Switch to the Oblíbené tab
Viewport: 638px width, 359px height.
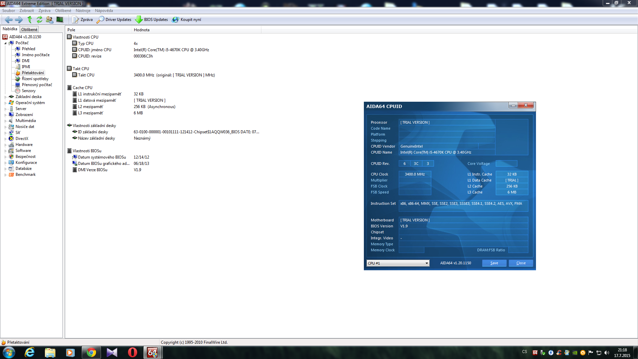click(29, 30)
